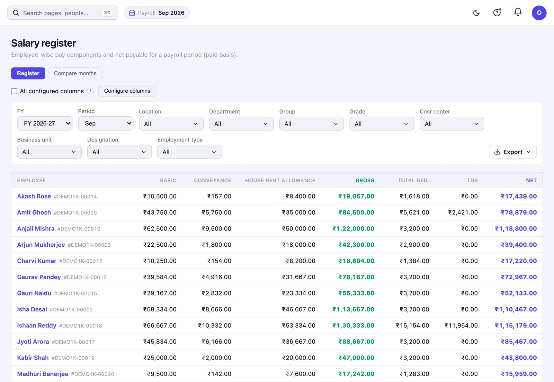Click the GROSS column header
554x382 pixels.
click(x=365, y=181)
